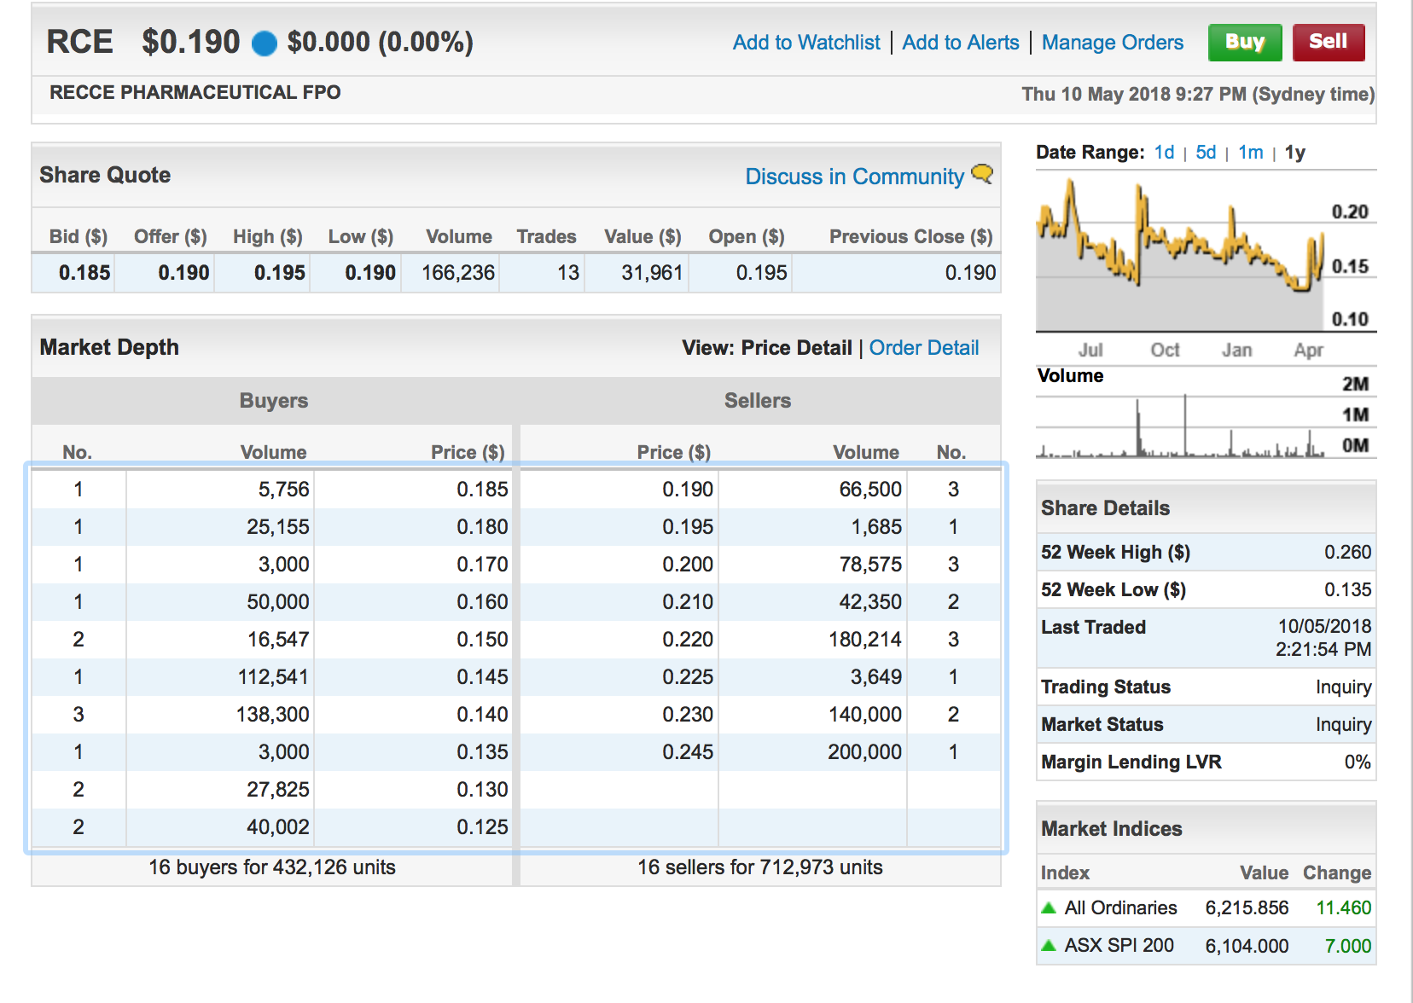This screenshot has height=1003, width=1413.
Task: Click seller volume 42,350
Action: (870, 602)
